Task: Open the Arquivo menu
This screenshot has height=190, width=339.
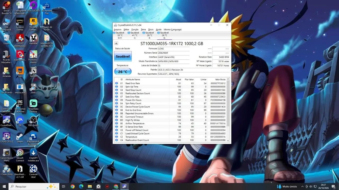Action: pyautogui.click(x=118, y=30)
